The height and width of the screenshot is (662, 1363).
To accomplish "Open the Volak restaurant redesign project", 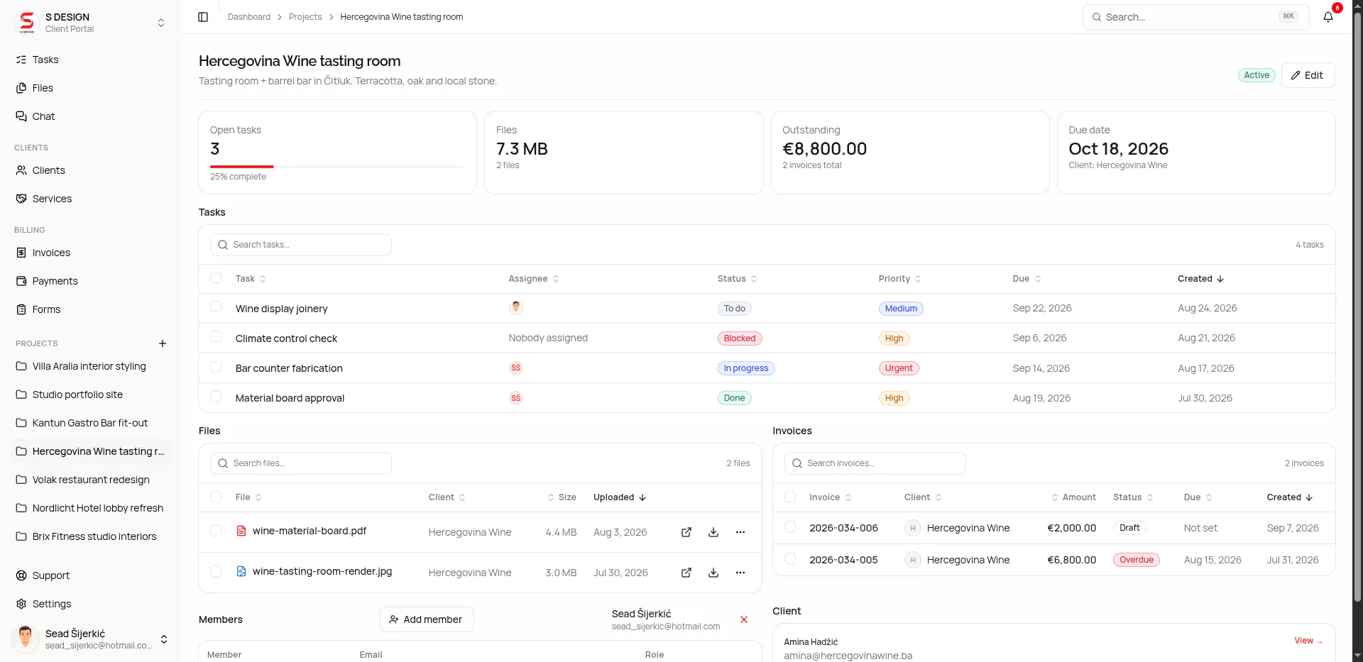I will (91, 480).
